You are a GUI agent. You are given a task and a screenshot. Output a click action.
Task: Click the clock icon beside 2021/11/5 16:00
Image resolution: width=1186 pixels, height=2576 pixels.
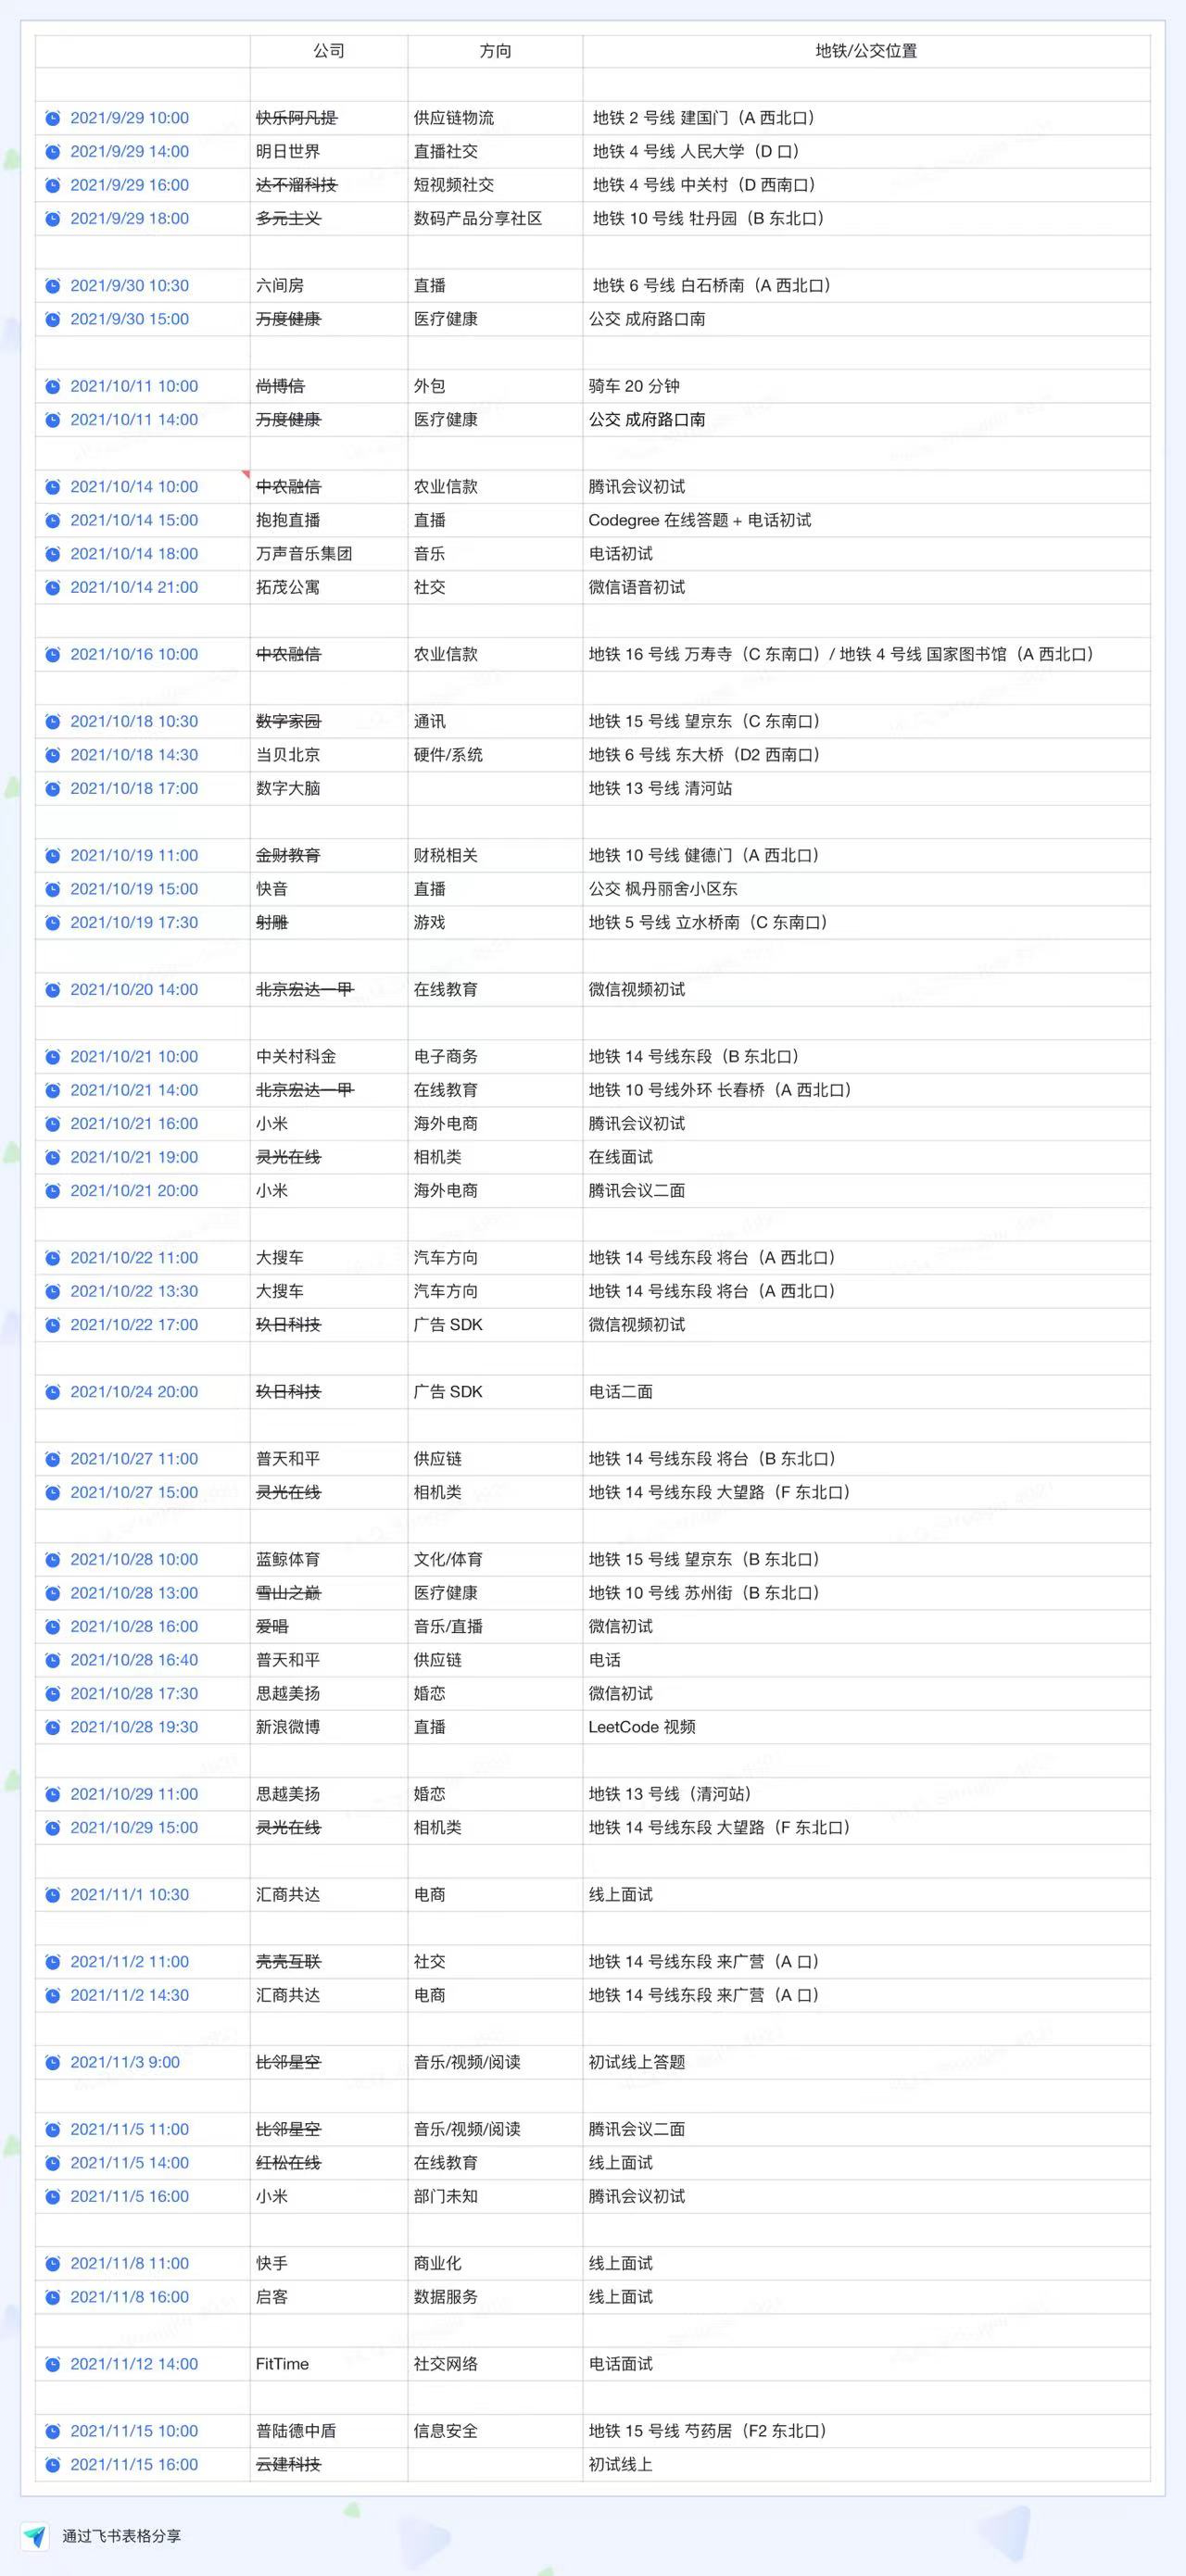(x=53, y=2197)
